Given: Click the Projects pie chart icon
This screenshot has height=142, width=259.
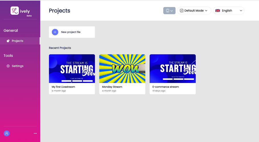Looking at the screenshot, I should [x=8, y=41].
